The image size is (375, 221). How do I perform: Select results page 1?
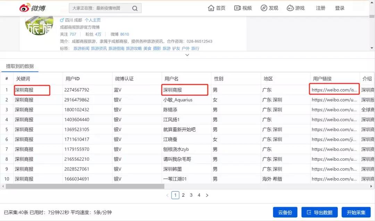coord(175,195)
